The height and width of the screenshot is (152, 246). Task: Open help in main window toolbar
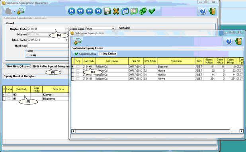[203, 11]
